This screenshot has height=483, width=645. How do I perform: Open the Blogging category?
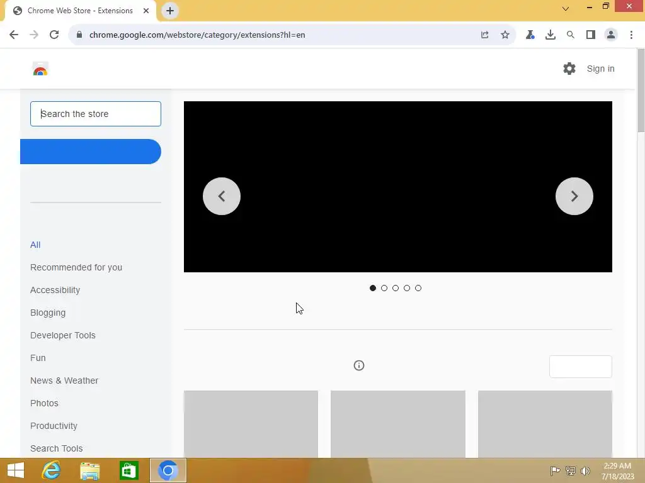(48, 313)
